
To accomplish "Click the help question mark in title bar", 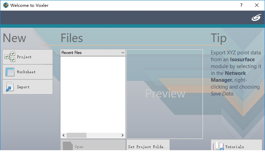I will 241,5.
